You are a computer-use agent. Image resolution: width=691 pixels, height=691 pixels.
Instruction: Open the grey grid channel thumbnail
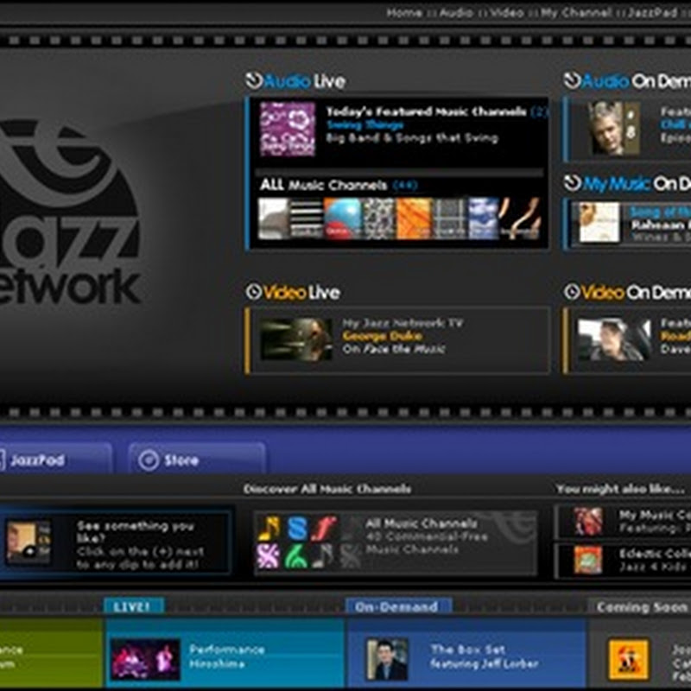click(x=449, y=219)
